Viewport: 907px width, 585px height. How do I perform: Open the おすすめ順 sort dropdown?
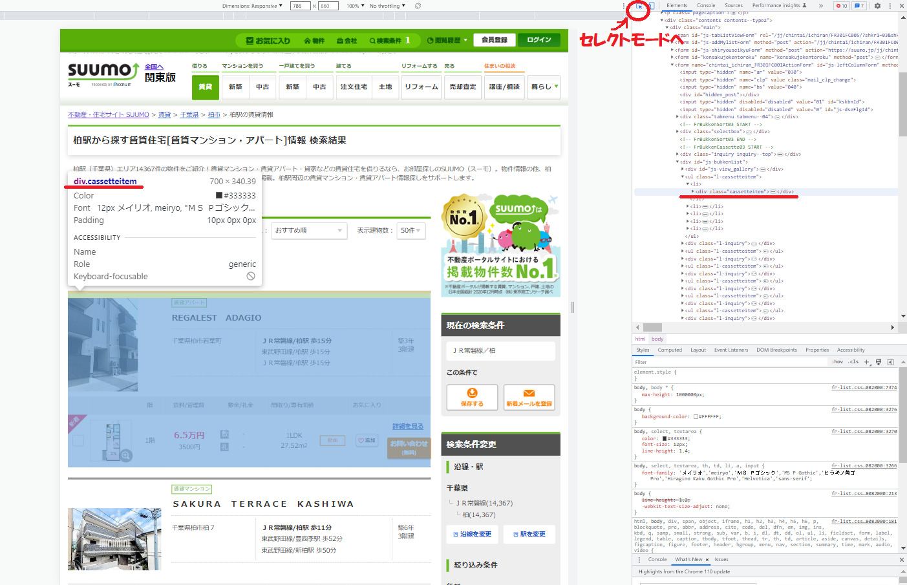tap(309, 231)
